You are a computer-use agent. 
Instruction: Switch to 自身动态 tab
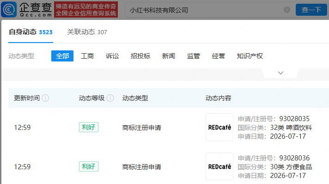[x=30, y=32]
